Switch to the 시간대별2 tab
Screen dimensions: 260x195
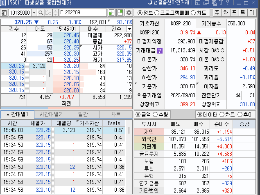[51, 114]
